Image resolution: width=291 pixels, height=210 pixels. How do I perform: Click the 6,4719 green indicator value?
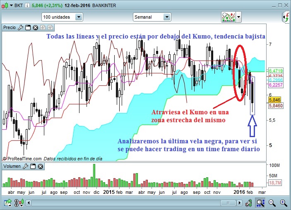[x=276, y=71]
